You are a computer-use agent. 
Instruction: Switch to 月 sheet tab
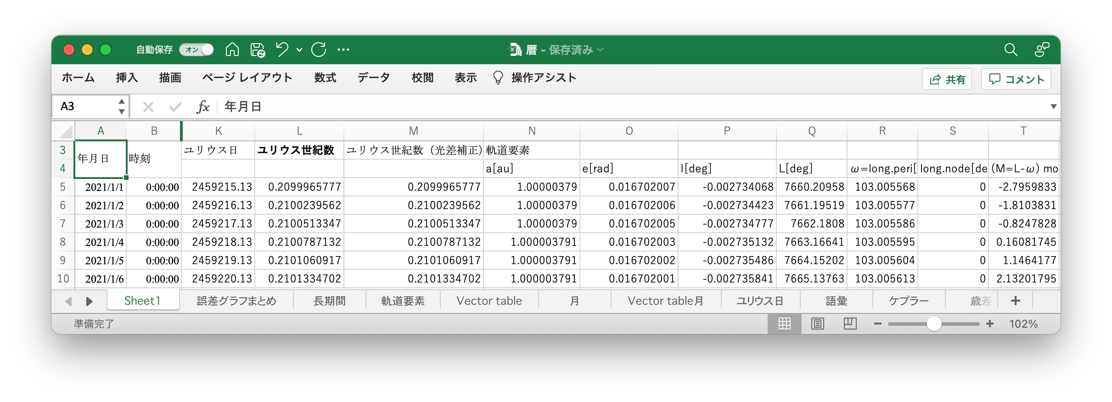coord(574,301)
